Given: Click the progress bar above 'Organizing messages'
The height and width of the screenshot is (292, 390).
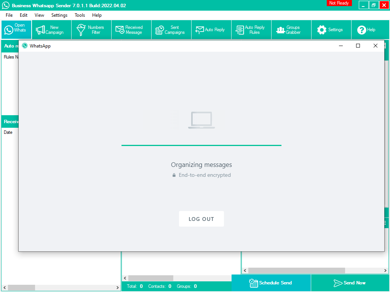Looking at the screenshot, I should coord(201,145).
